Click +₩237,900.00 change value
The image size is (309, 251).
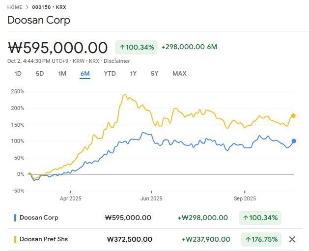click(206, 239)
